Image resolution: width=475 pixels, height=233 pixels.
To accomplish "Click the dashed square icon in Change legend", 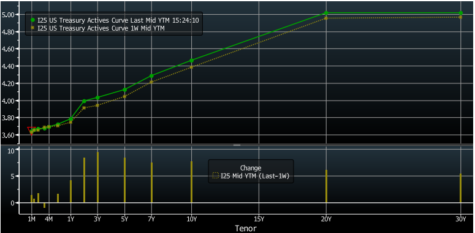I will [215, 175].
